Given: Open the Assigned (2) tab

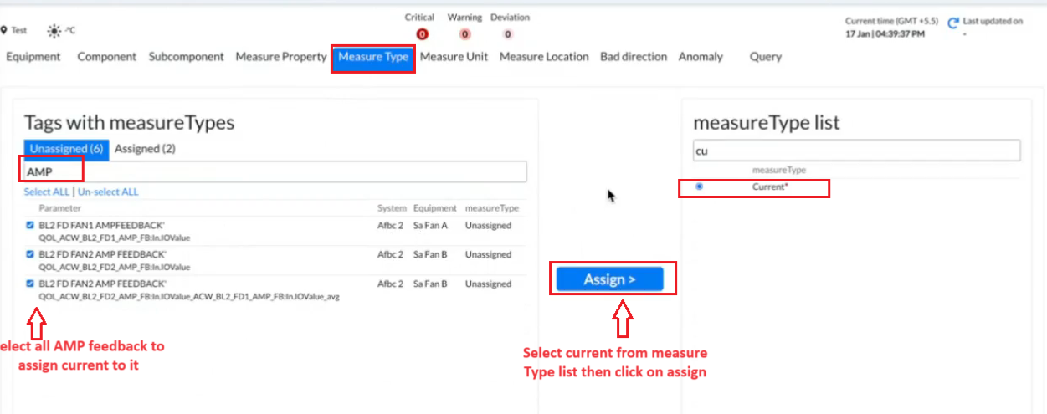Looking at the screenshot, I should [145, 149].
